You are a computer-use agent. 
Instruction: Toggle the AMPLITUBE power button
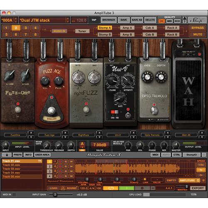coord(198,181)
